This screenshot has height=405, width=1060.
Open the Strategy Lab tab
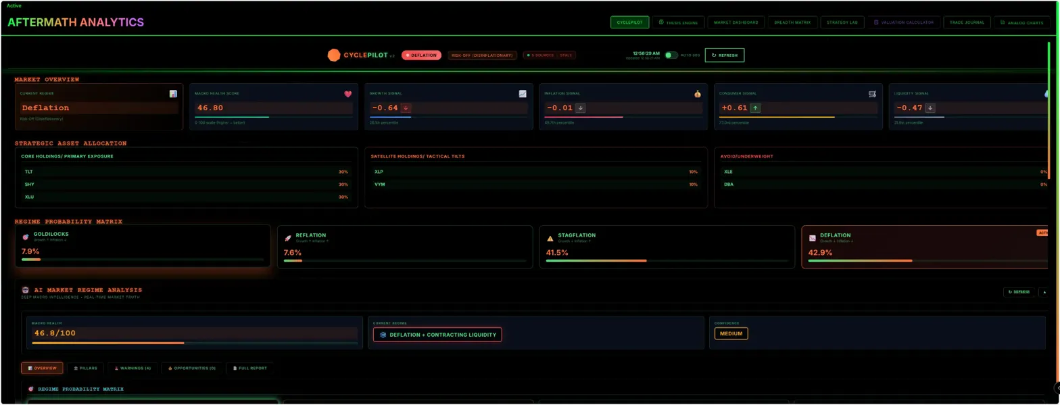[x=842, y=22]
